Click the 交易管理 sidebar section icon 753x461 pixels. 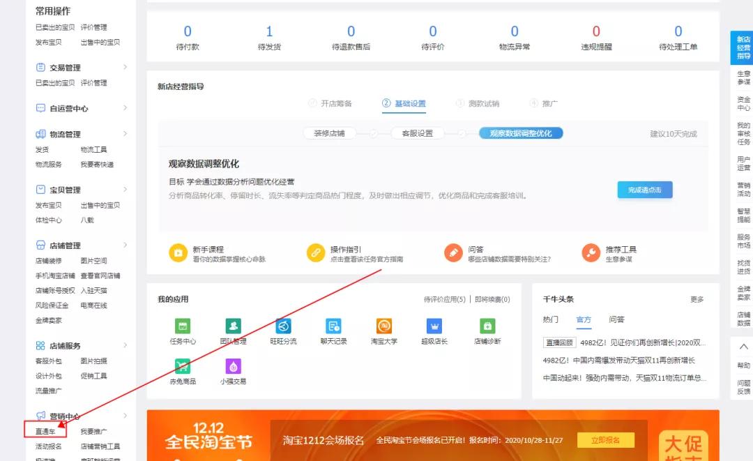[41, 67]
